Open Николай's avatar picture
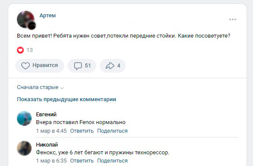 tap(24, 148)
